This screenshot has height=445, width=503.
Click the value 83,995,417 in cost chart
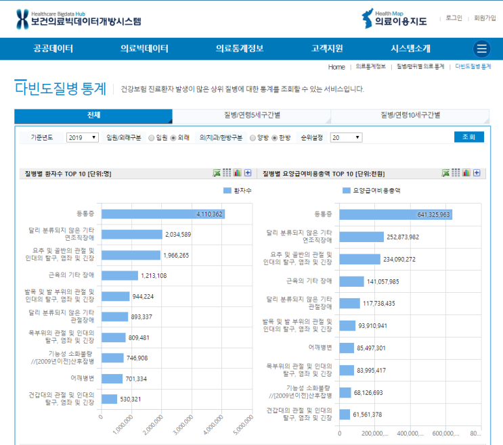click(371, 371)
